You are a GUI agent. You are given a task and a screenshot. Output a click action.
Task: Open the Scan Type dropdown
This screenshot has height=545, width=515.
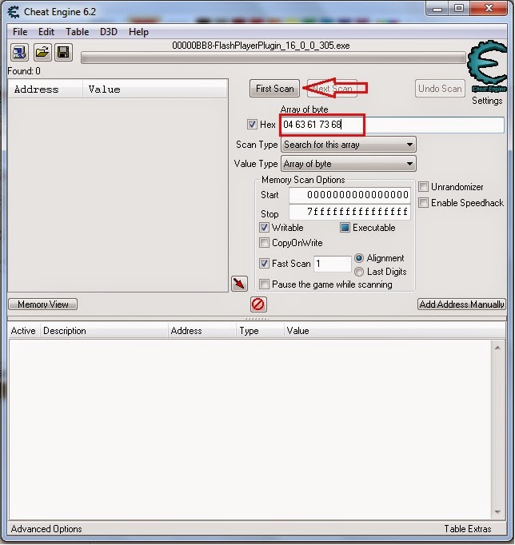point(348,145)
